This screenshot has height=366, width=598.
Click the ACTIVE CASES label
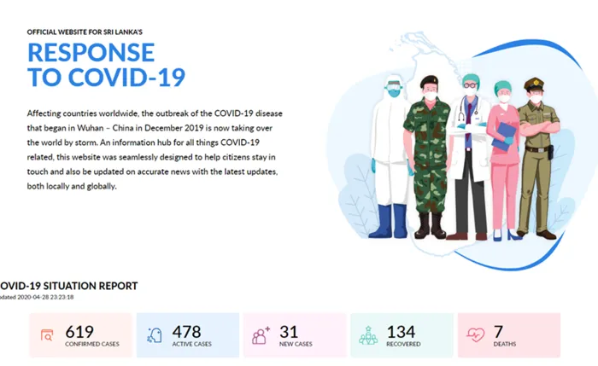(192, 344)
